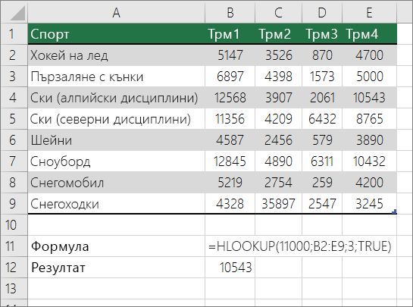Select the 'Резултат' label cell
Image resolution: width=413 pixels, height=307 pixels.
point(116,268)
